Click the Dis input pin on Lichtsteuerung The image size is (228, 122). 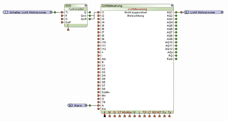click(99, 109)
